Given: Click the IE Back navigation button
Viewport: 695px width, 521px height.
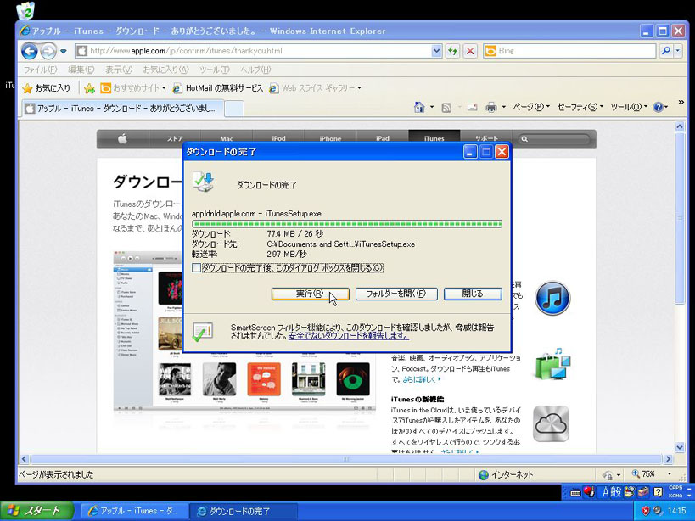Looking at the screenshot, I should 29,51.
